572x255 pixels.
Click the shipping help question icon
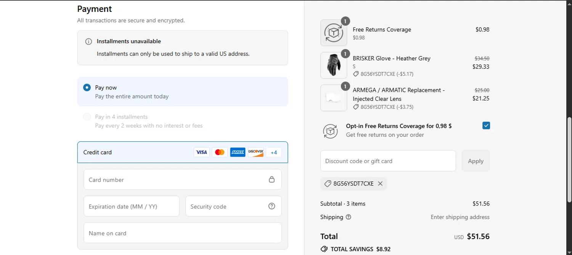pyautogui.click(x=348, y=217)
